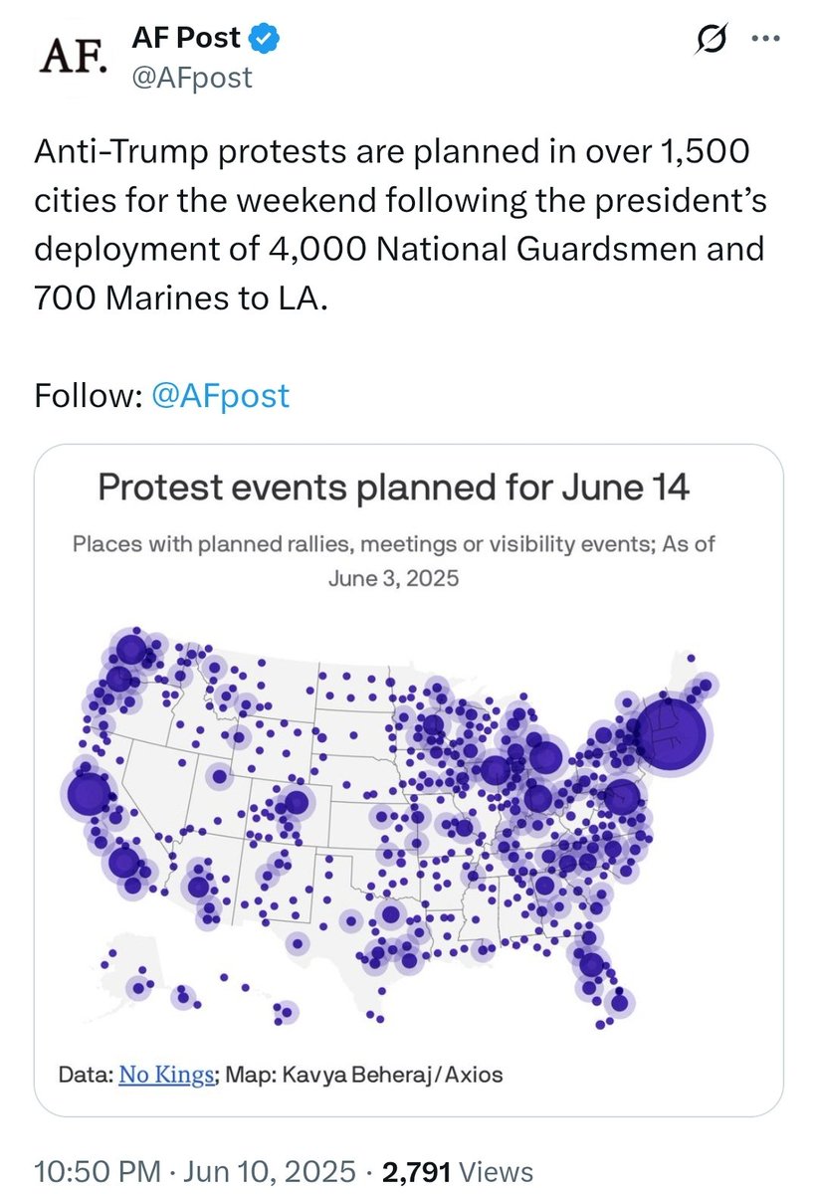
Task: Click the southern Florida tip bubble
Action: 619,1002
